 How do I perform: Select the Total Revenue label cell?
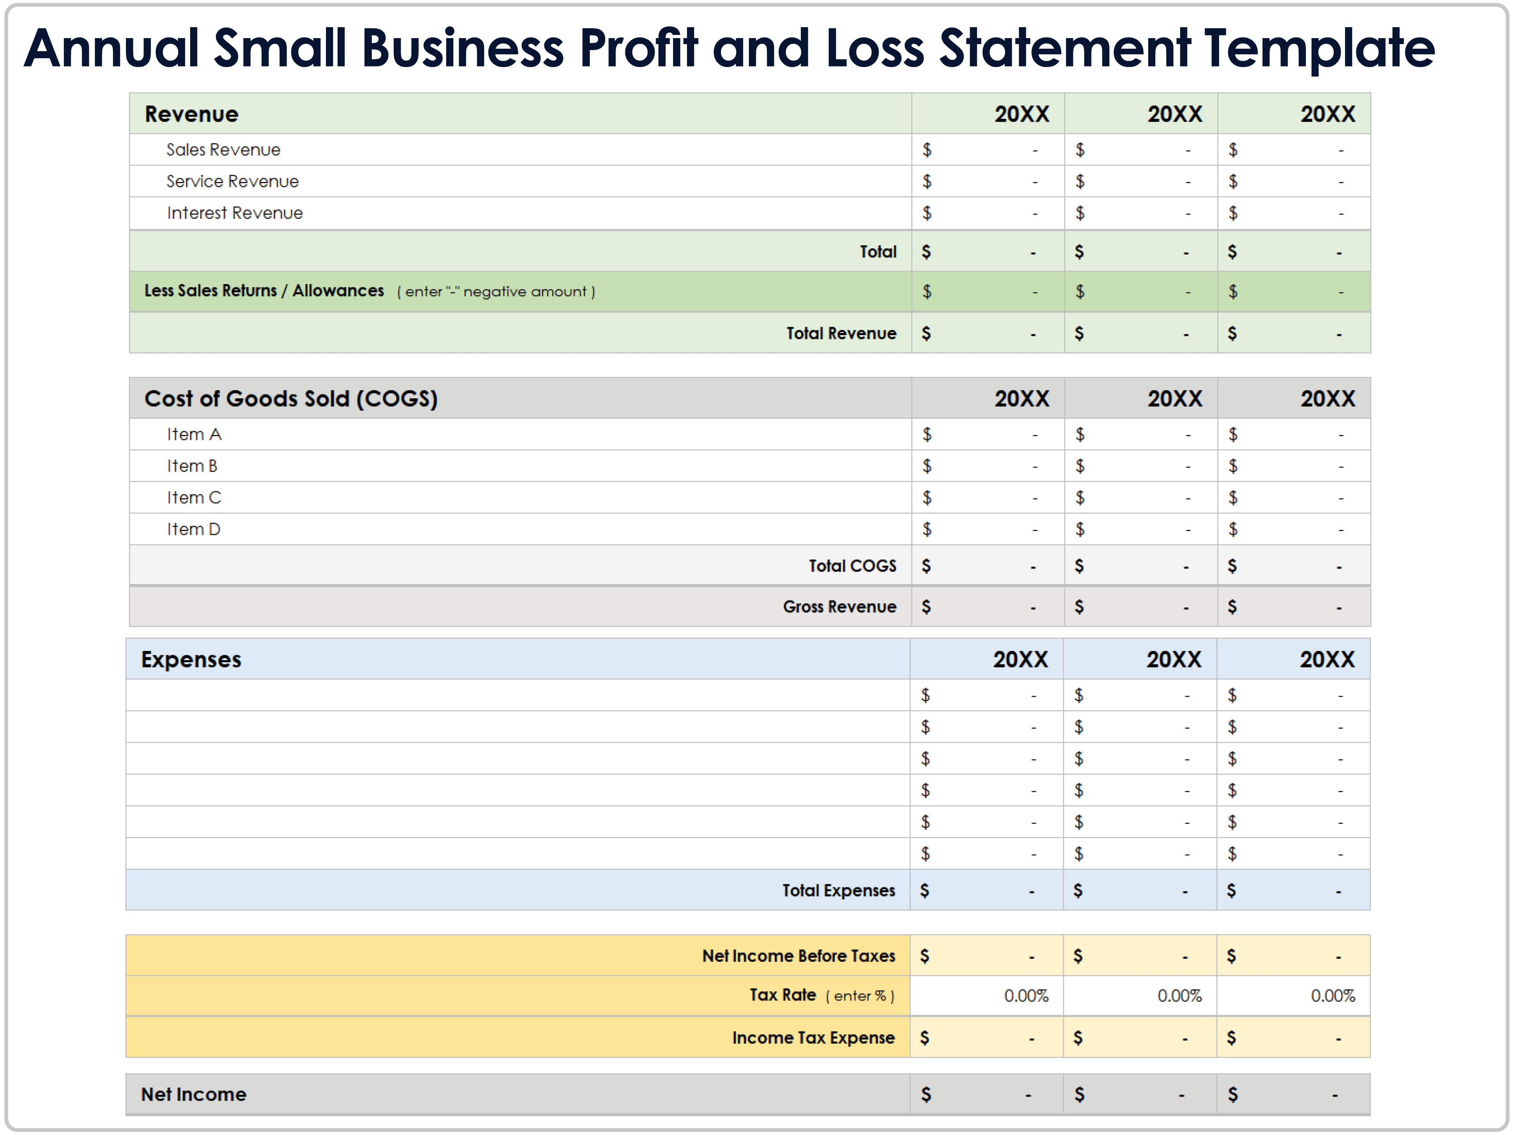tap(841, 333)
